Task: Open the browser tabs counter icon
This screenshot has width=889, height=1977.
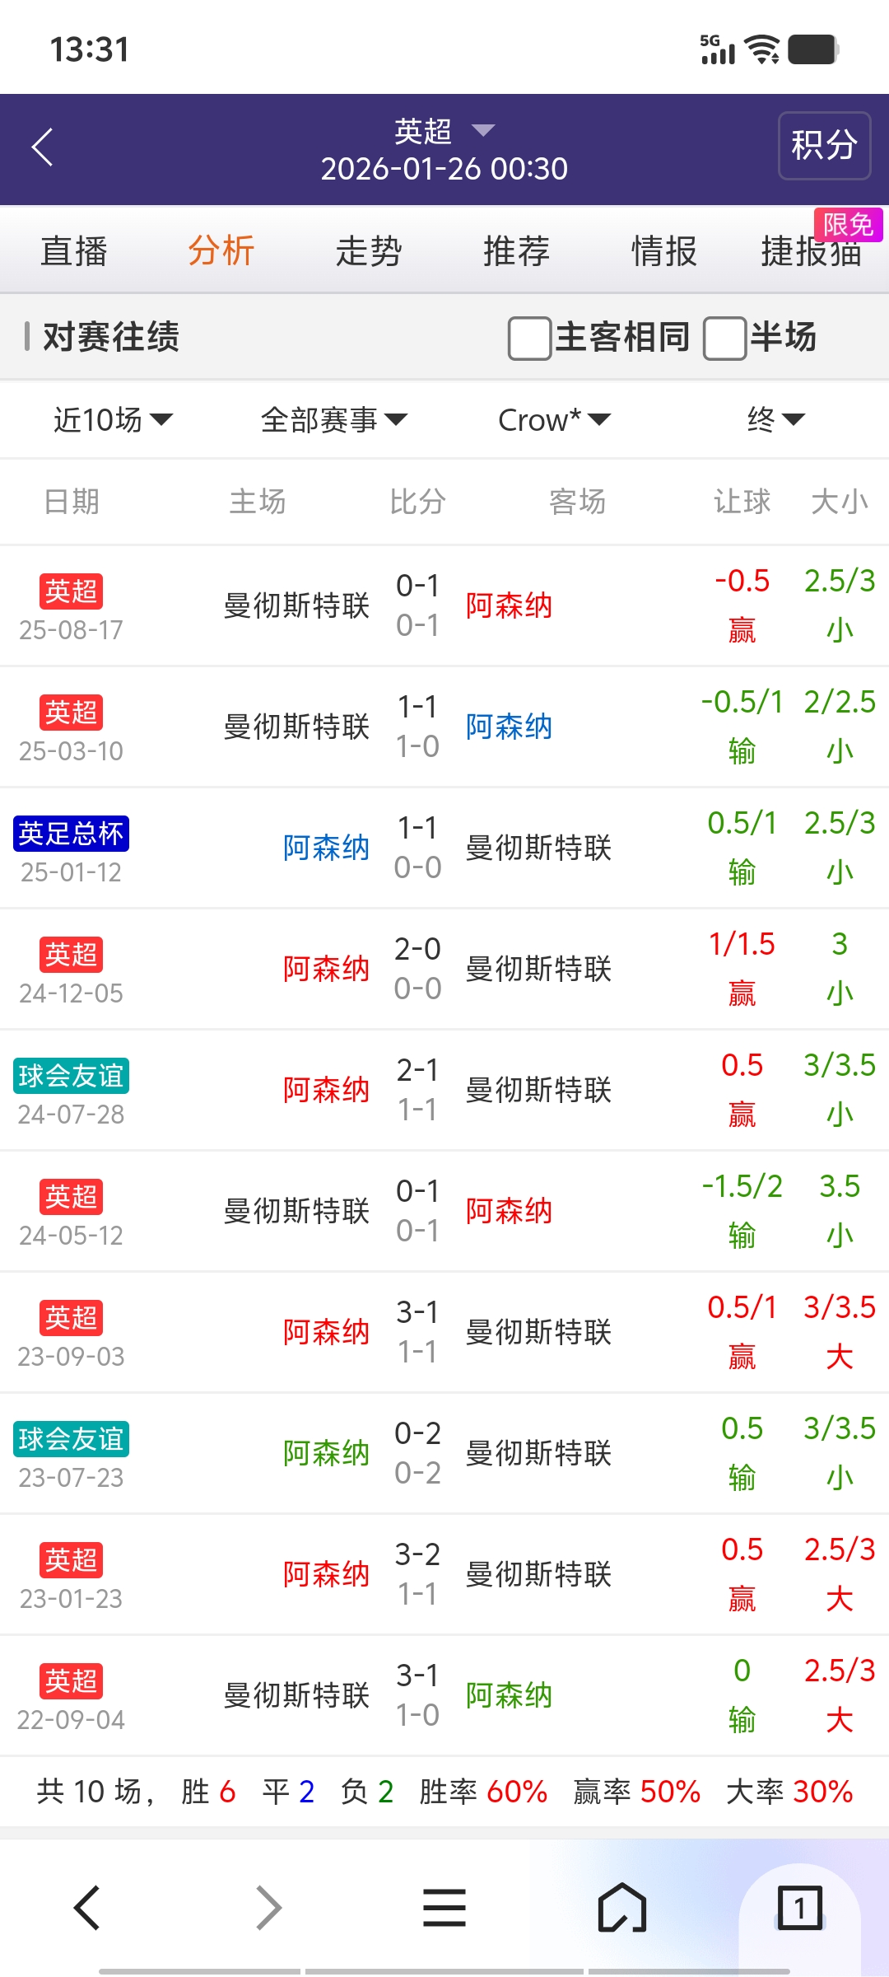Action: coord(799,1908)
